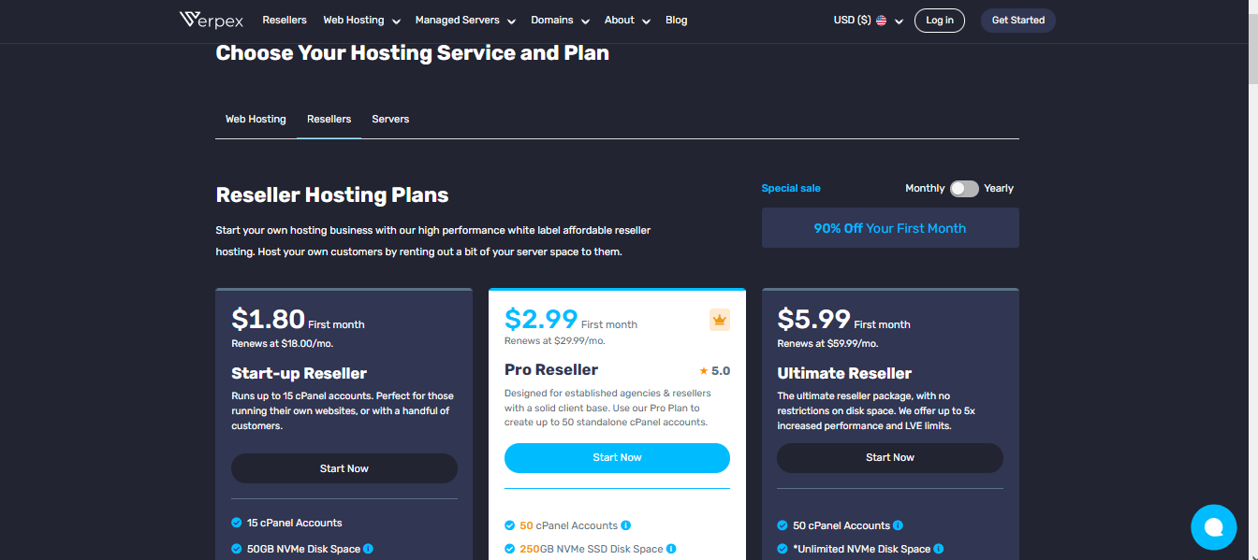Click the star rating on Pro Reseller
The width and height of the screenshot is (1258, 560).
pos(714,371)
